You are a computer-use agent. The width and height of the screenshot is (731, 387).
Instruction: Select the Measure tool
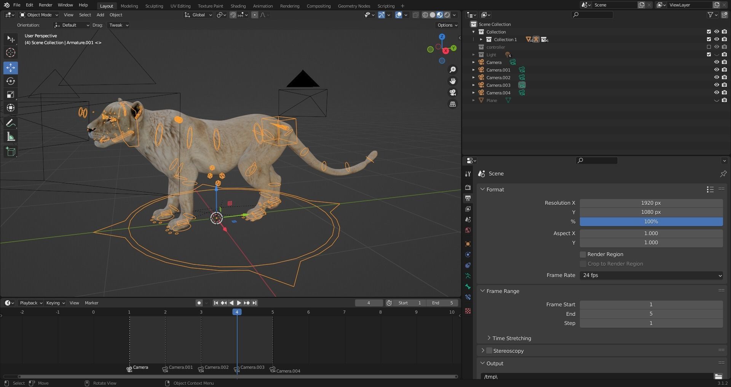tap(11, 137)
